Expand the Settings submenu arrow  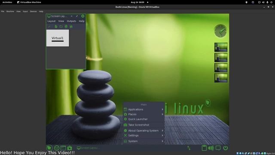click(x=162, y=136)
